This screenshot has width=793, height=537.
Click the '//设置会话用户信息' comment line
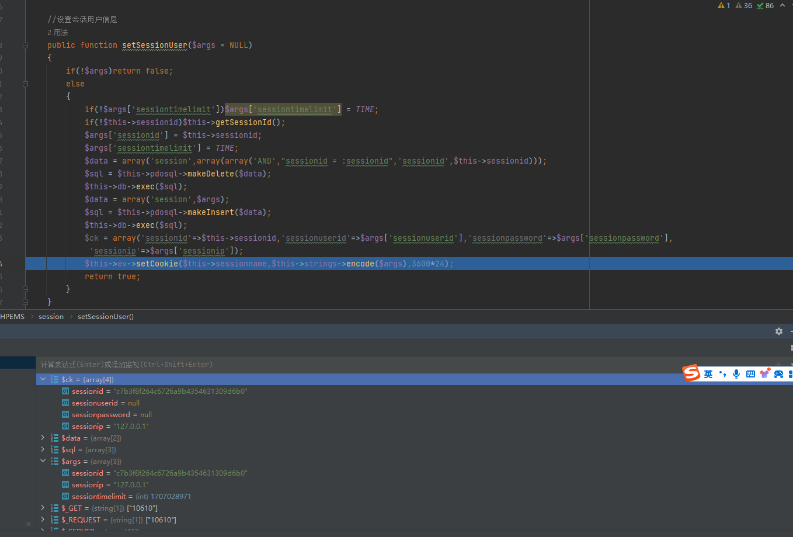pos(82,19)
